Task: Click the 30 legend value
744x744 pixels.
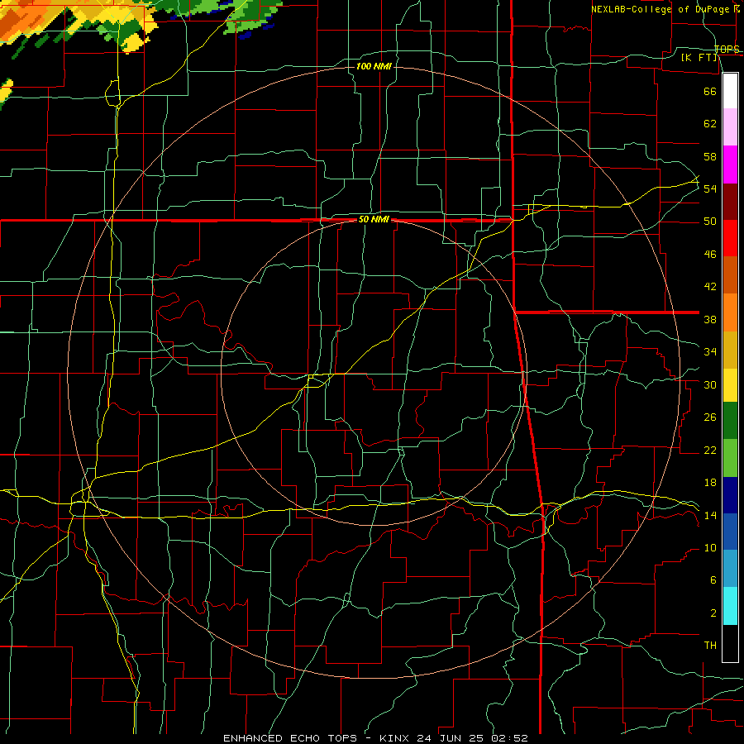Action: pyautogui.click(x=710, y=384)
